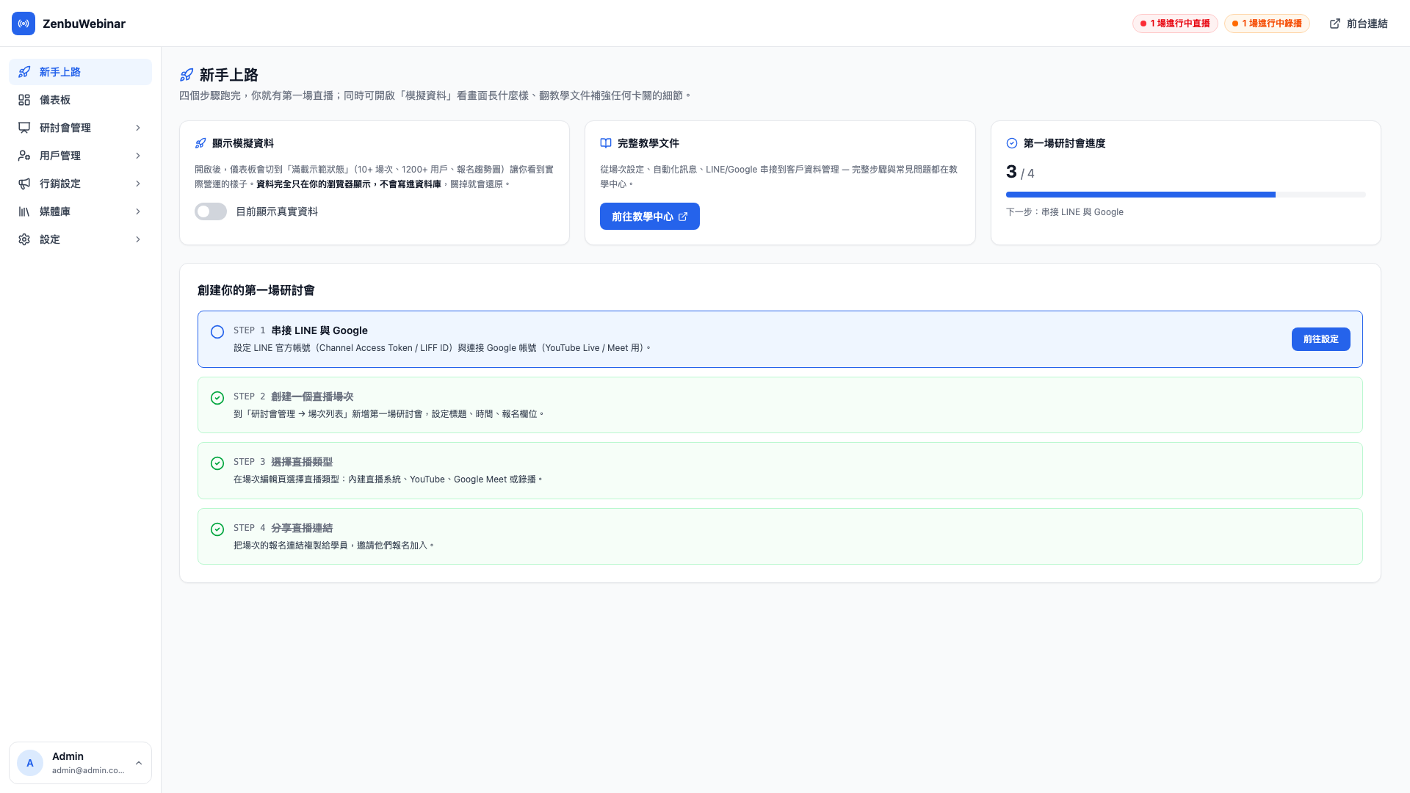Click the empty circle for STEP 1
This screenshot has height=793, width=1410.
coord(217,332)
